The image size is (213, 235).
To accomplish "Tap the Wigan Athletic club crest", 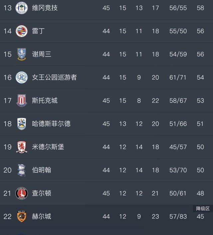I will click(22, 8).
